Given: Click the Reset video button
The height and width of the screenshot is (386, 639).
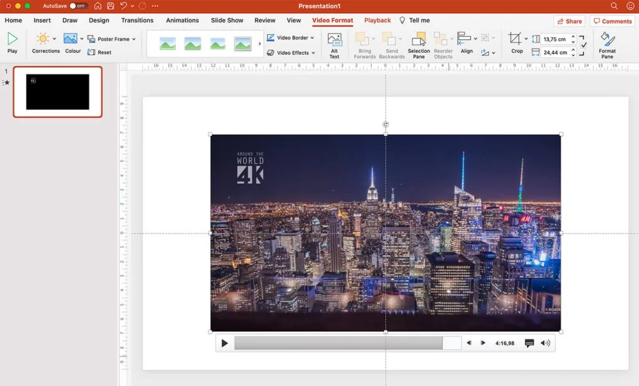Looking at the screenshot, I should click(99, 52).
